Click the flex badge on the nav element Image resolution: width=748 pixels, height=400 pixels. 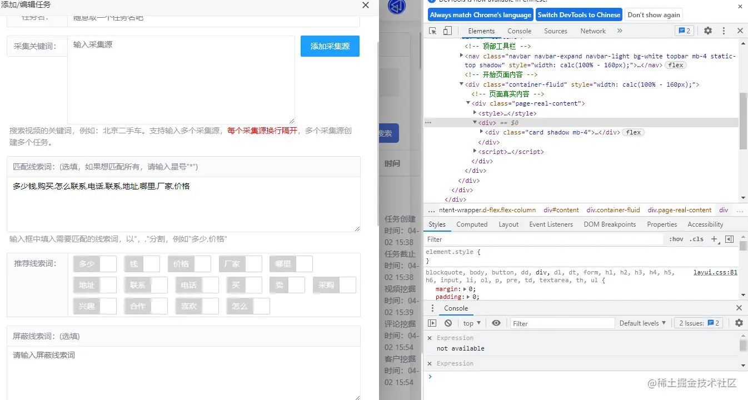click(676, 65)
